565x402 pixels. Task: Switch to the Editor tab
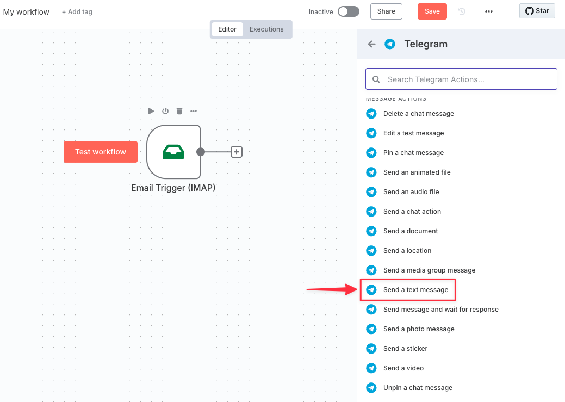click(x=227, y=29)
